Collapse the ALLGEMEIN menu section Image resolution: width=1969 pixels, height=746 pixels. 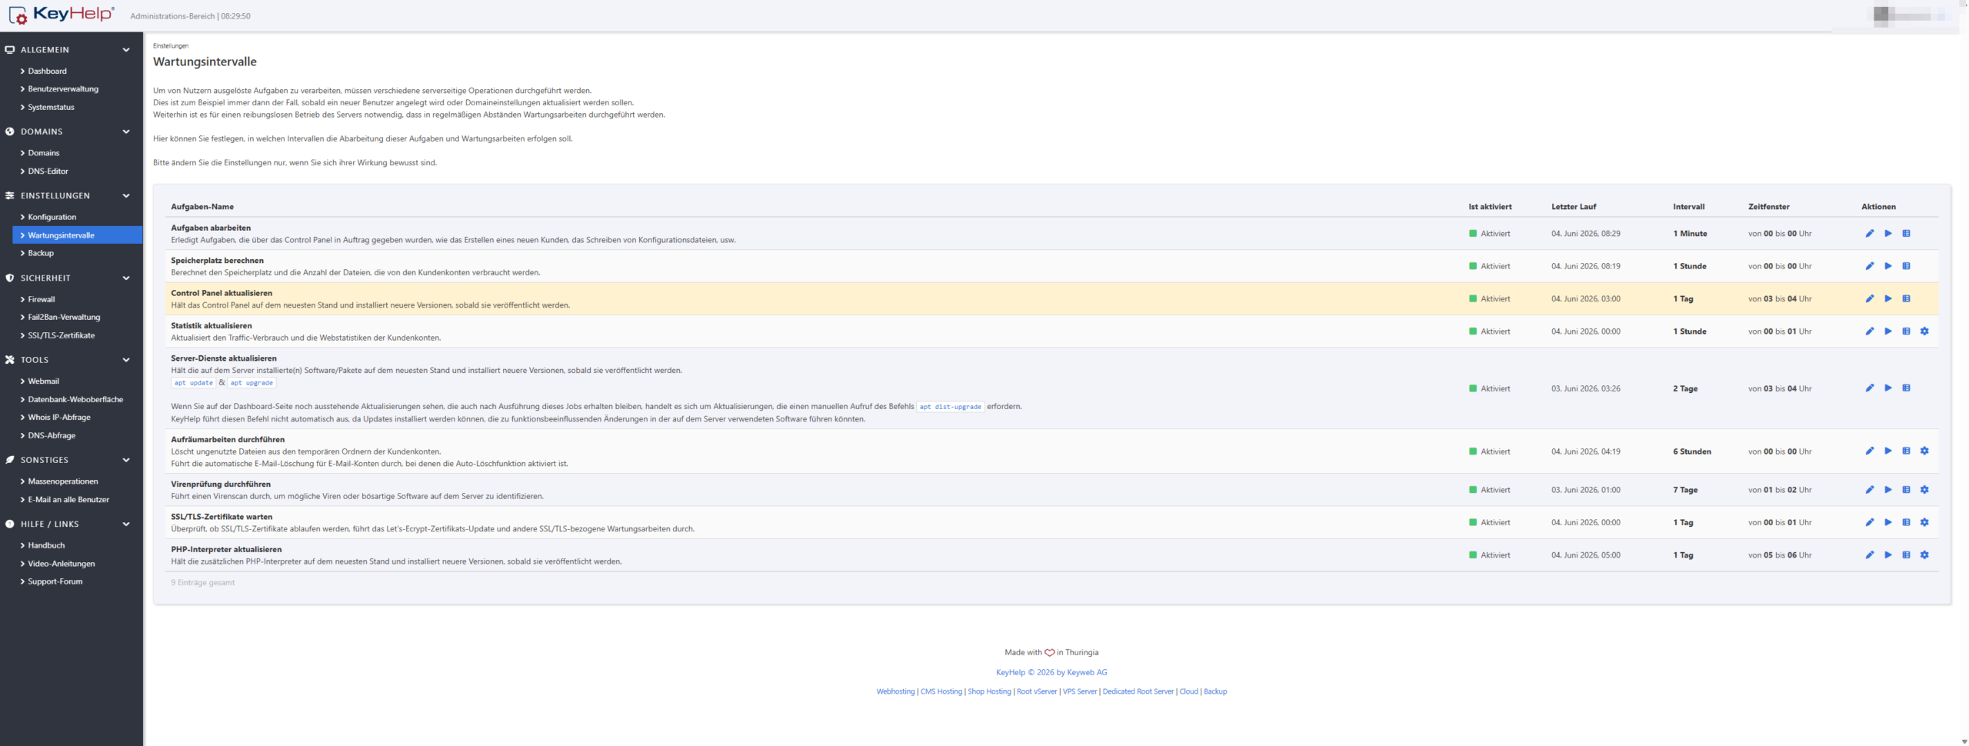tap(126, 50)
